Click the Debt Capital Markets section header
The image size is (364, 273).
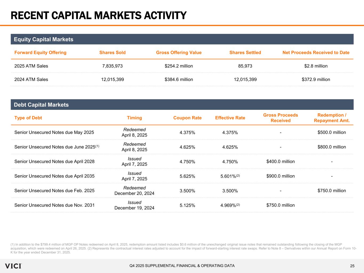pos(41,105)
